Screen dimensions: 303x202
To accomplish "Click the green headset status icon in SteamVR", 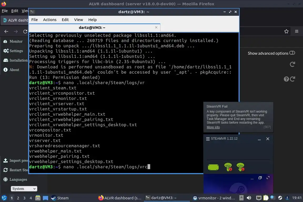I will (213, 167).
